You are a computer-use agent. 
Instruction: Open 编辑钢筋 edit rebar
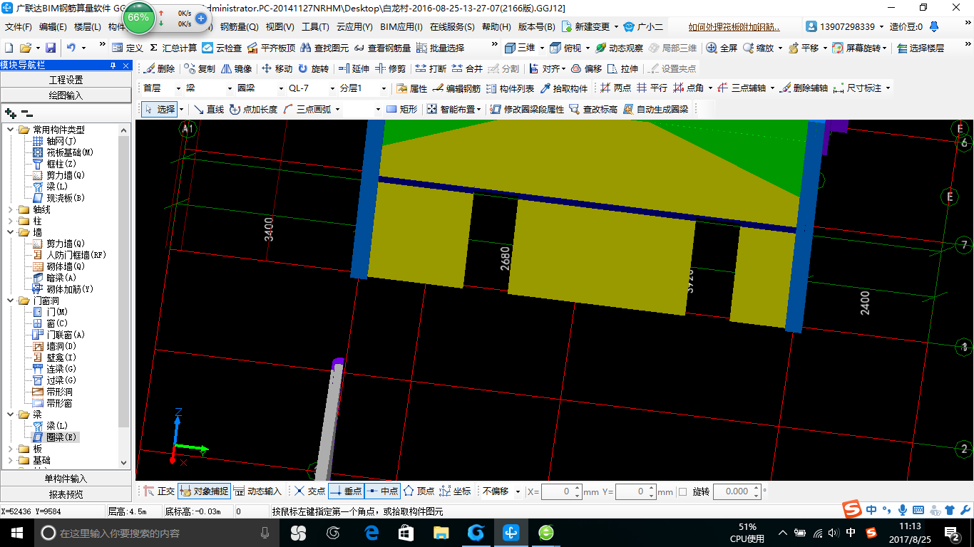[x=456, y=88]
